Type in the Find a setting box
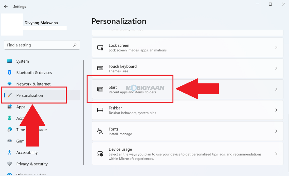 coord(38,45)
